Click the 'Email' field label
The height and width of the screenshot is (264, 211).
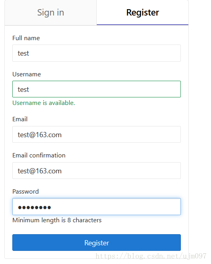[x=20, y=119]
